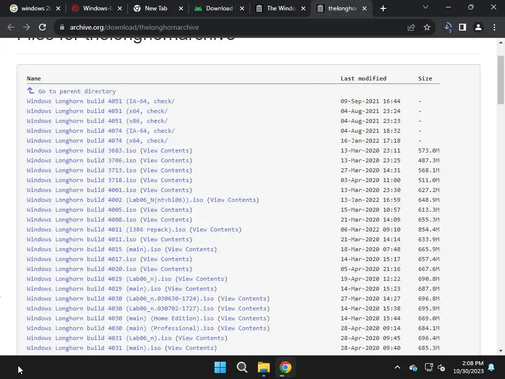Open build 4051 (x64, check/ folder
Viewport: 505px width, 379px height.
tap(97, 111)
